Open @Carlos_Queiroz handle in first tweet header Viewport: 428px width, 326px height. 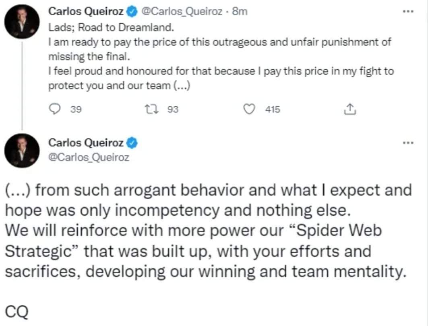click(x=182, y=11)
